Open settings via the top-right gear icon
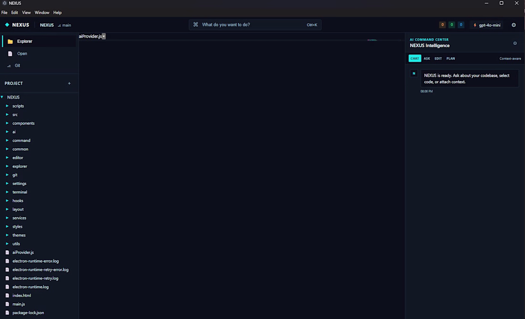 pyautogui.click(x=514, y=25)
